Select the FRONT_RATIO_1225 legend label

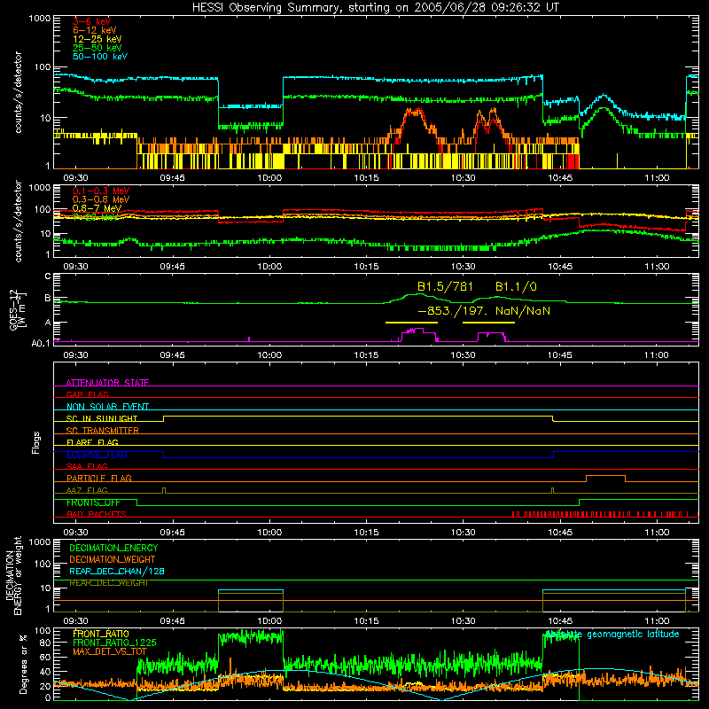[114, 643]
